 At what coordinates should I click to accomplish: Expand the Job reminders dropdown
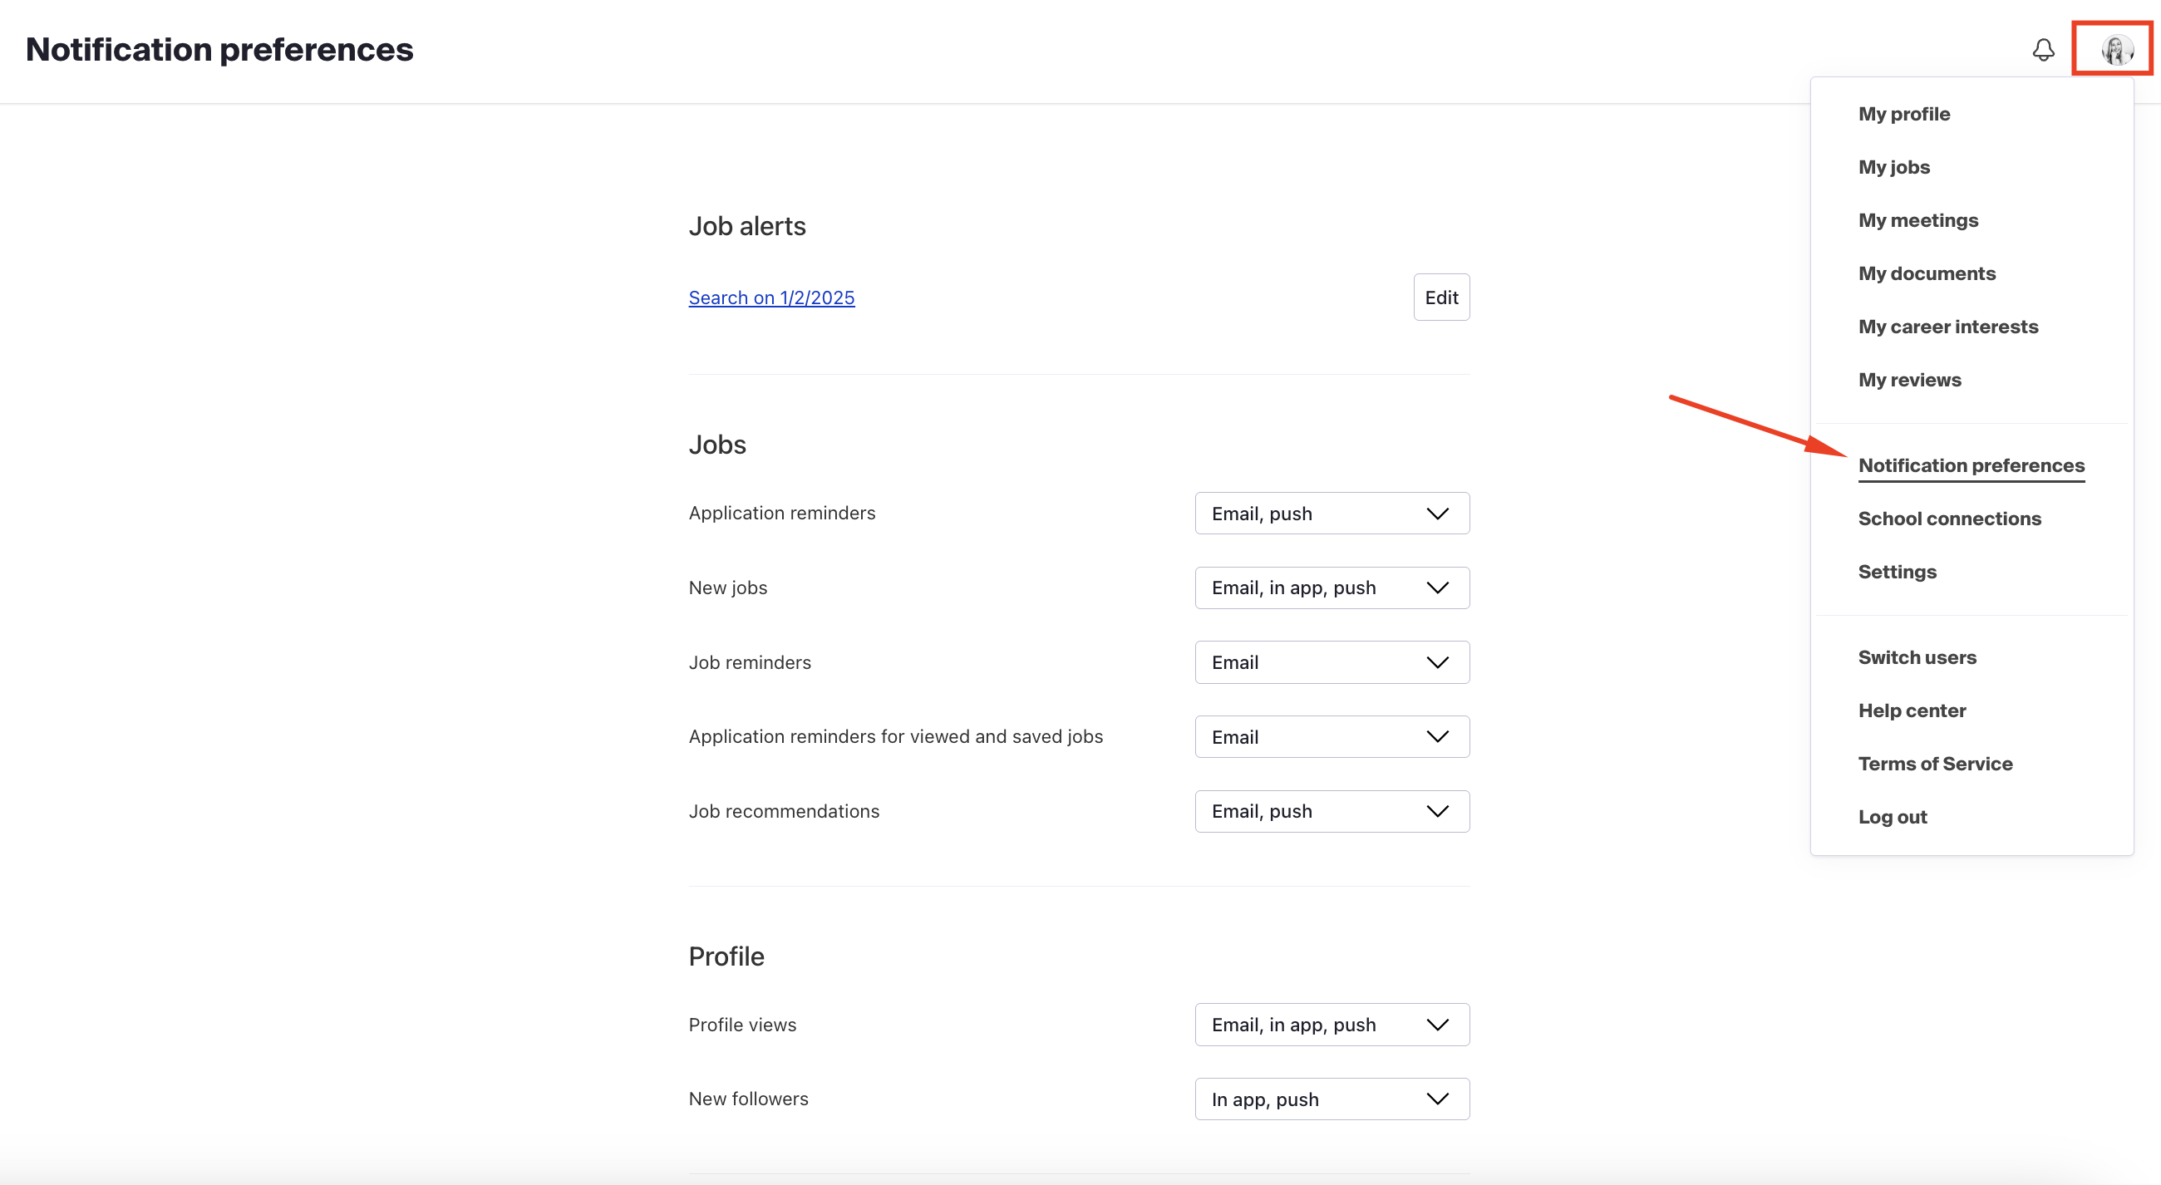(1332, 661)
